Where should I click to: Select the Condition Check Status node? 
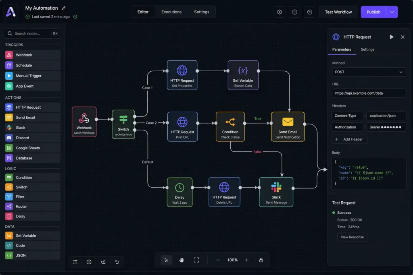230,127
